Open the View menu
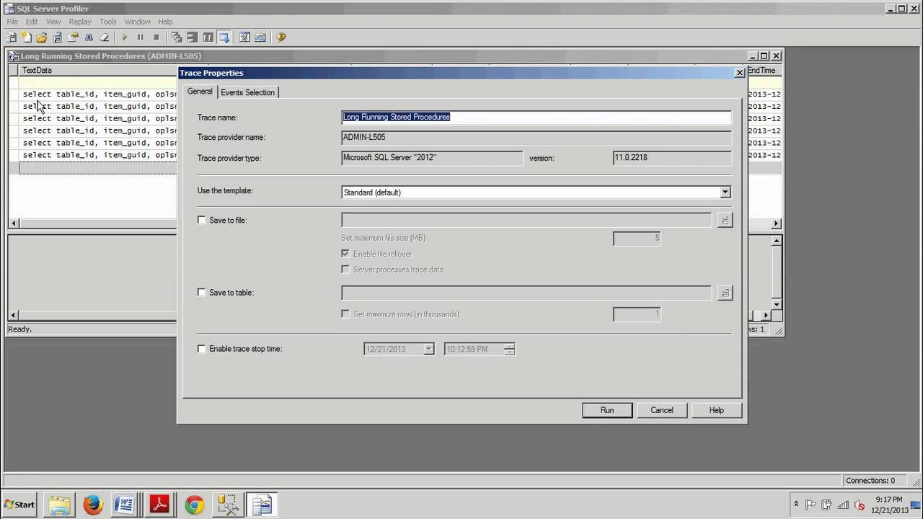This screenshot has width=923, height=519. point(53,22)
